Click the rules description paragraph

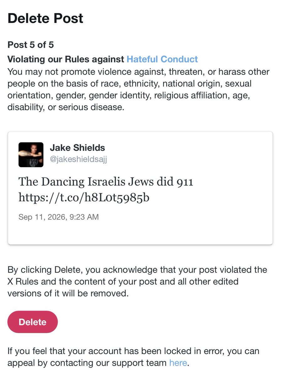click(x=138, y=90)
